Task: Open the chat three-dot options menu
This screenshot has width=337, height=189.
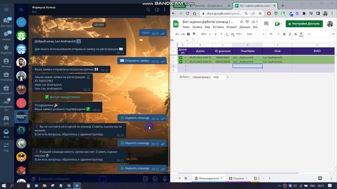Action: click(x=165, y=9)
